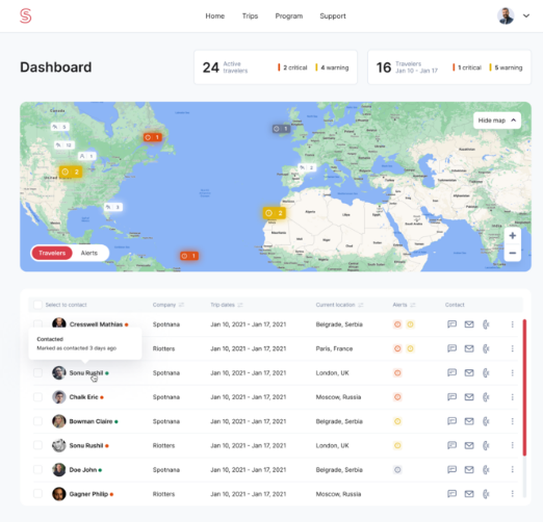Call Chalk Eric using the phone icon
Viewport: 543px width, 522px height.
click(x=486, y=397)
